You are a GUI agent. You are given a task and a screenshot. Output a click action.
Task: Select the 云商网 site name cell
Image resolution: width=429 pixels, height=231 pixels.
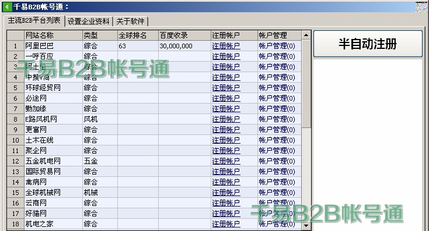pos(53,203)
